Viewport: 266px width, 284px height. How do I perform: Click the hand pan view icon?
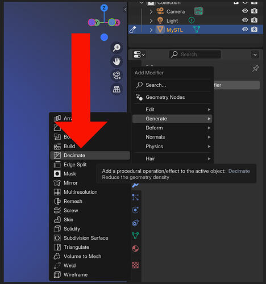click(x=117, y=61)
